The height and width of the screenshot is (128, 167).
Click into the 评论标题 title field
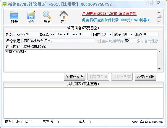pyautogui.click(x=58, y=41)
